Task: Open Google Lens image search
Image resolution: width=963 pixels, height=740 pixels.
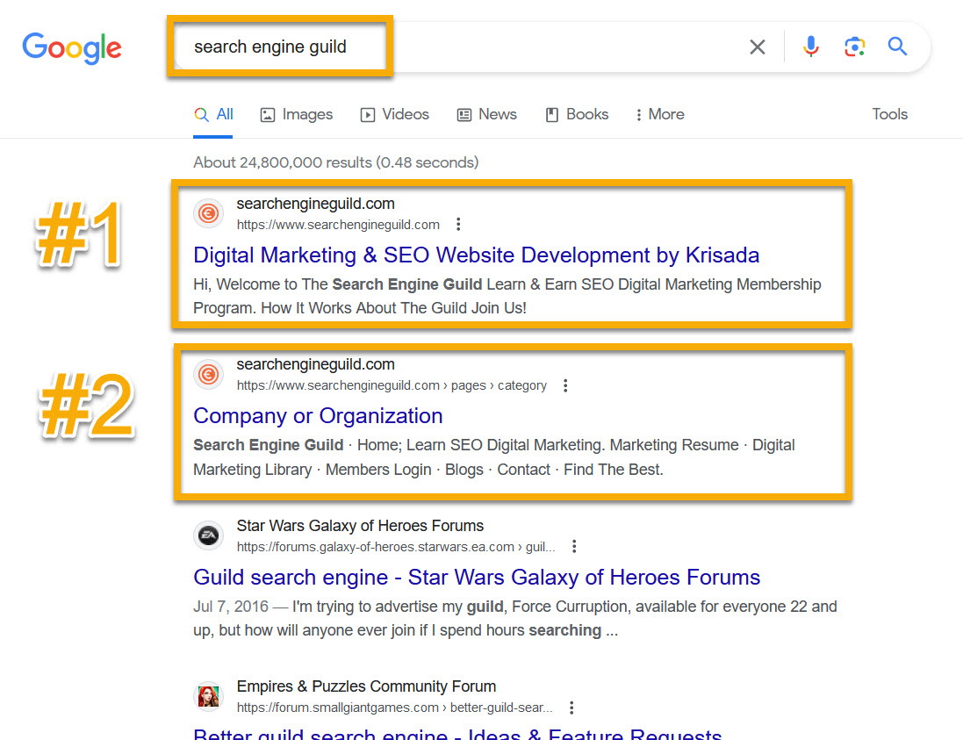Action: click(854, 47)
